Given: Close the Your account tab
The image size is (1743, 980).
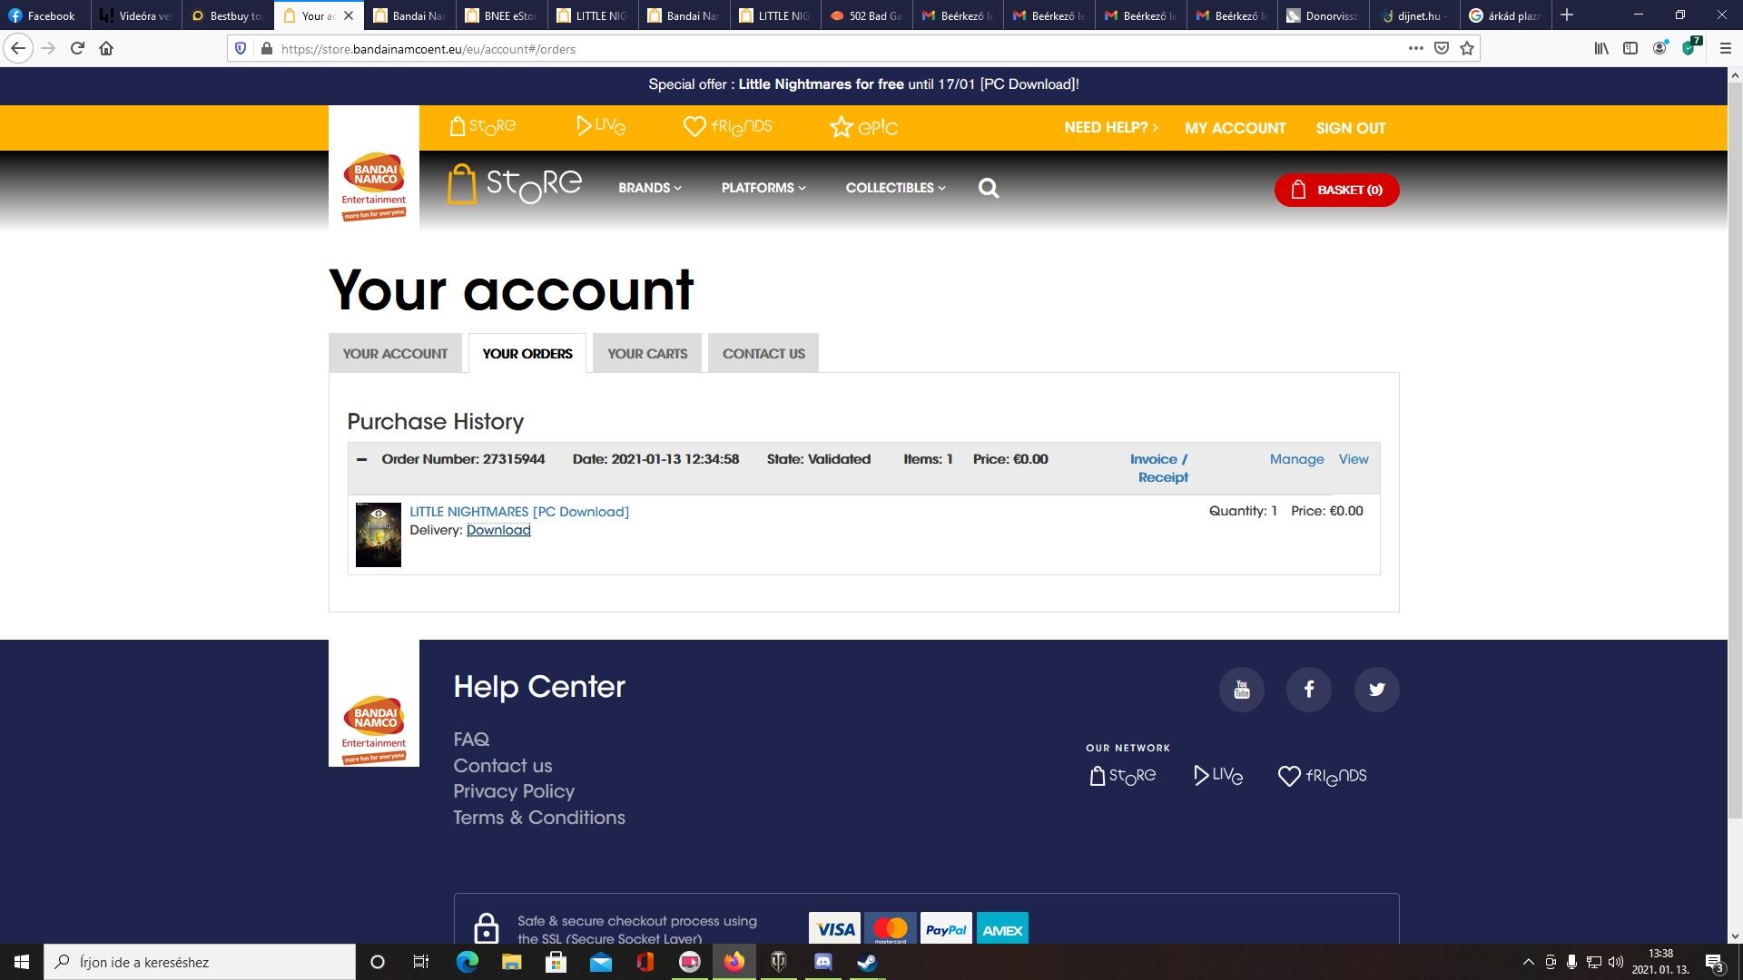Looking at the screenshot, I should pos(348,15).
